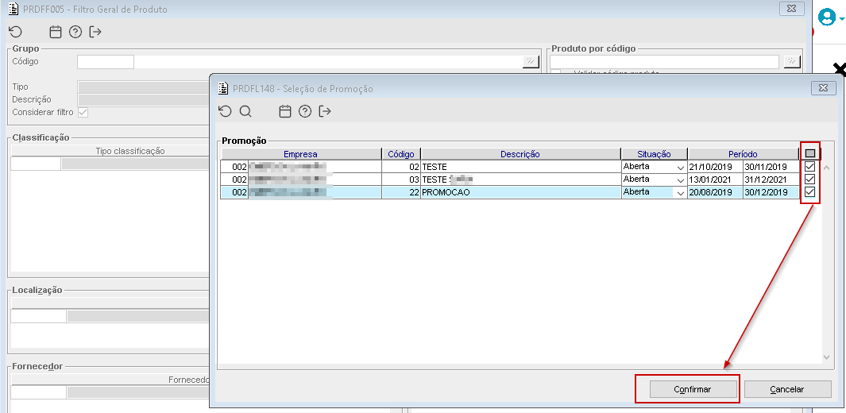Click the Período column header
The width and height of the screenshot is (846, 413).
(743, 154)
